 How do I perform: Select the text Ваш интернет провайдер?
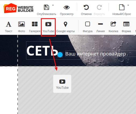click(x=96, y=54)
